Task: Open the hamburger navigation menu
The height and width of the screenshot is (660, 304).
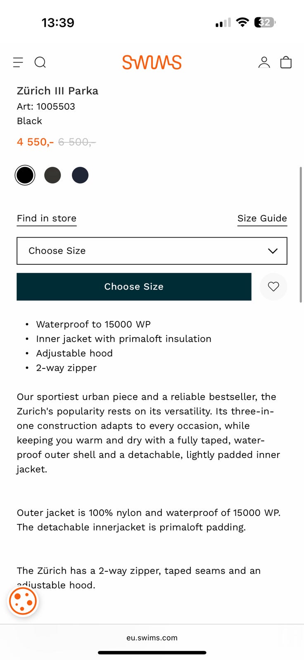Action: (x=18, y=62)
